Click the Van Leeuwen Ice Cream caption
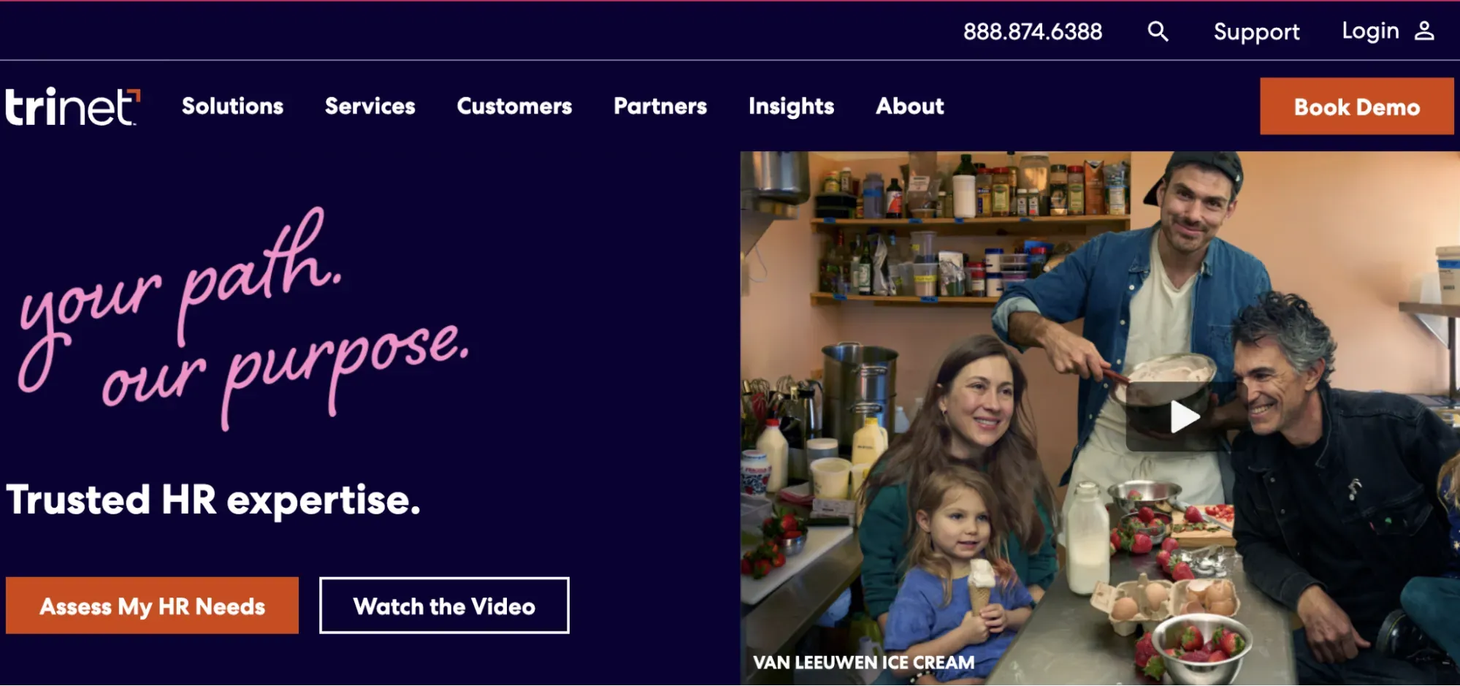This screenshot has height=686, width=1460. pyautogui.click(x=863, y=663)
